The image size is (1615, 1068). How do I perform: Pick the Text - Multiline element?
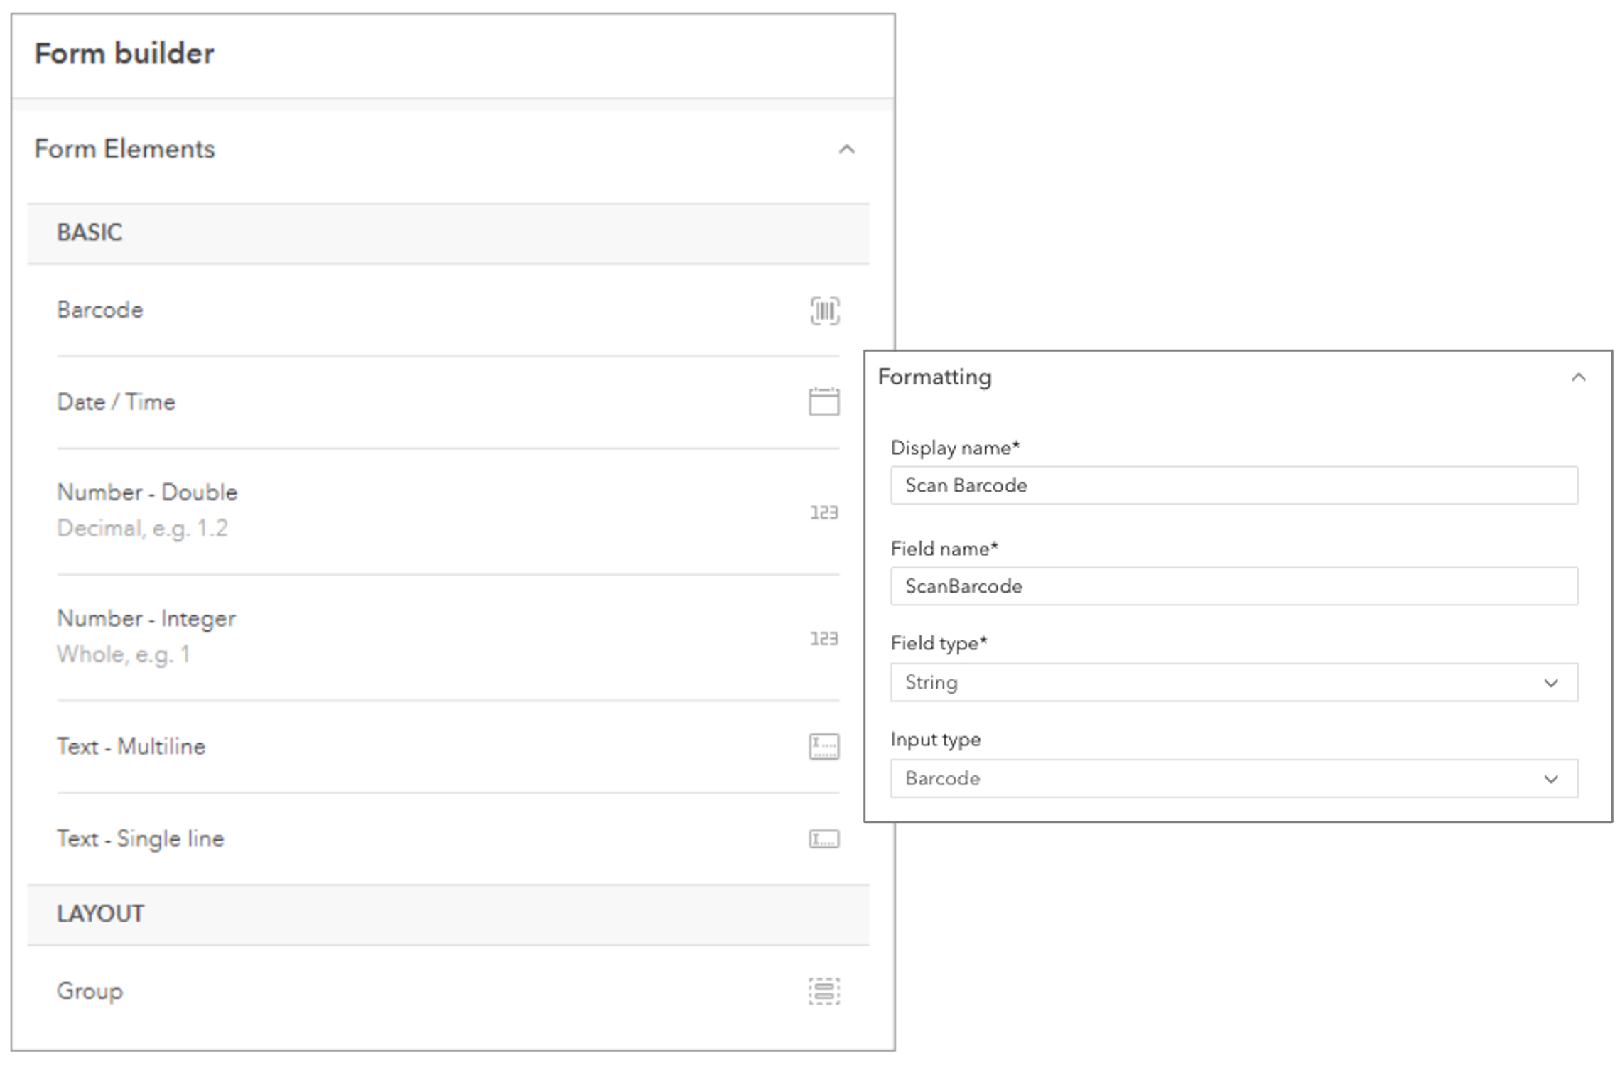point(131,747)
